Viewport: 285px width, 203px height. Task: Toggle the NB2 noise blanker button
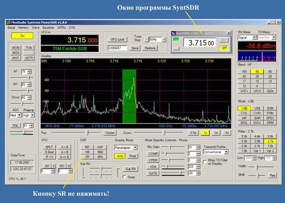tap(100, 152)
